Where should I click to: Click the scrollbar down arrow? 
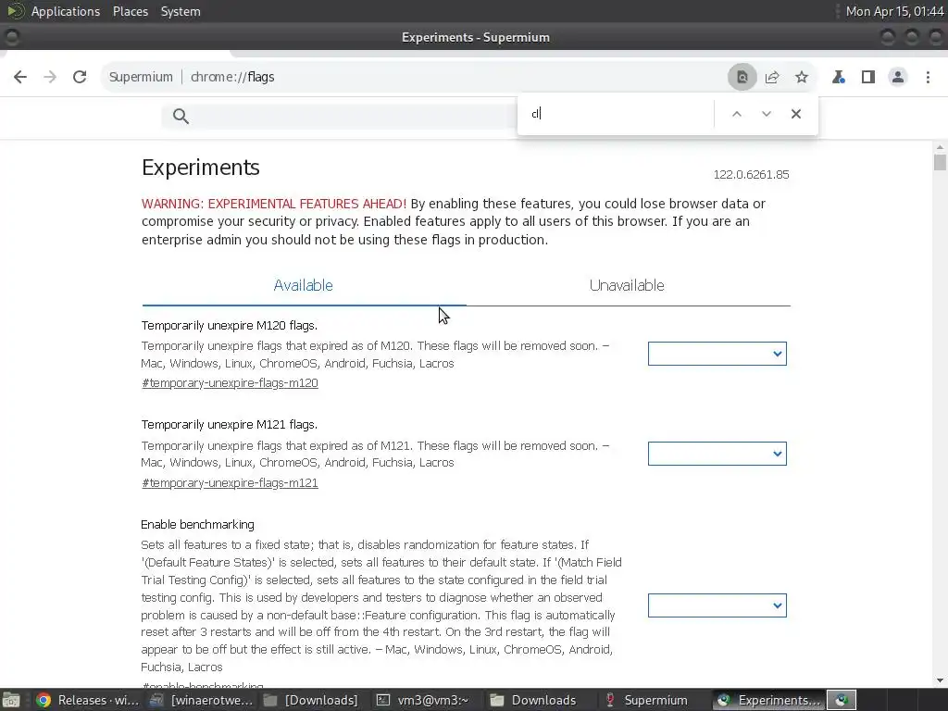tap(940, 680)
